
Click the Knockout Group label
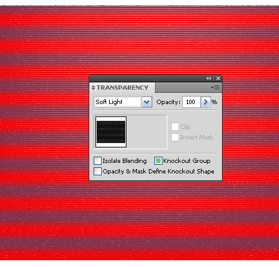pyautogui.click(x=187, y=161)
